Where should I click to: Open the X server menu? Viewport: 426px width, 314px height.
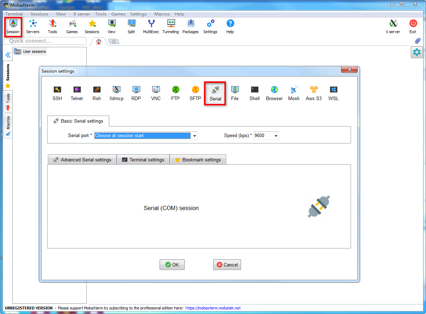click(82, 14)
